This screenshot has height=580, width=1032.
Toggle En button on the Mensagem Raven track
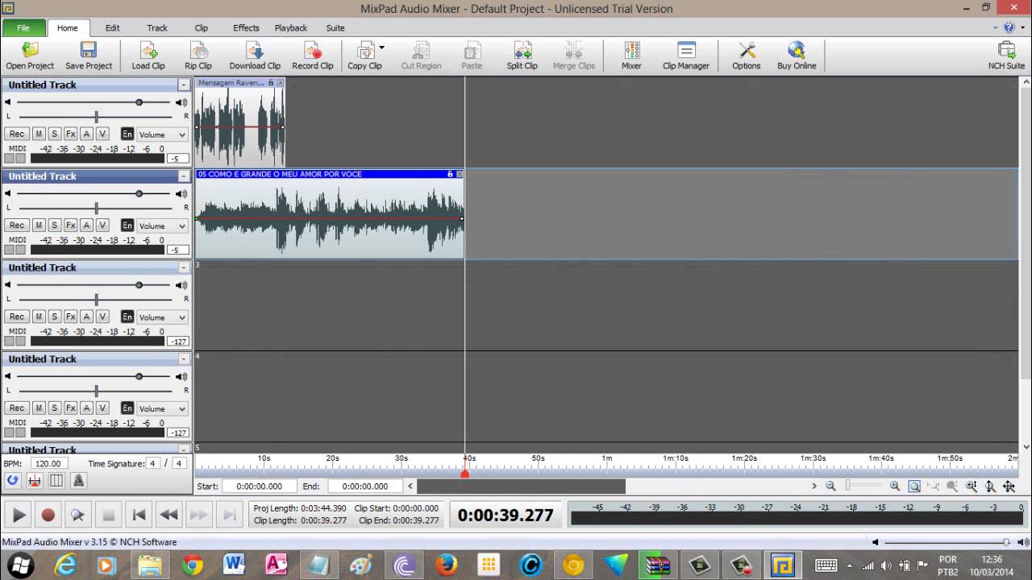pyautogui.click(x=127, y=134)
